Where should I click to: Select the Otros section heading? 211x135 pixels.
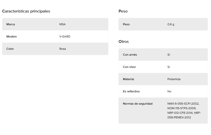pyautogui.click(x=124, y=42)
